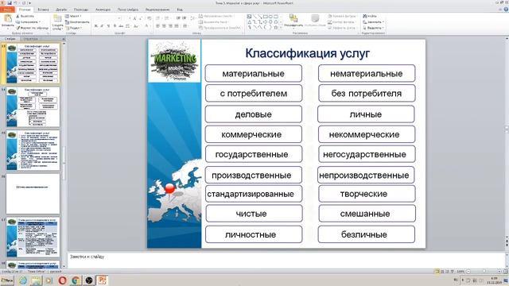This screenshot has width=509, height=286.
Task: Click Reset slide (Восстановить)
Action: coord(77,22)
